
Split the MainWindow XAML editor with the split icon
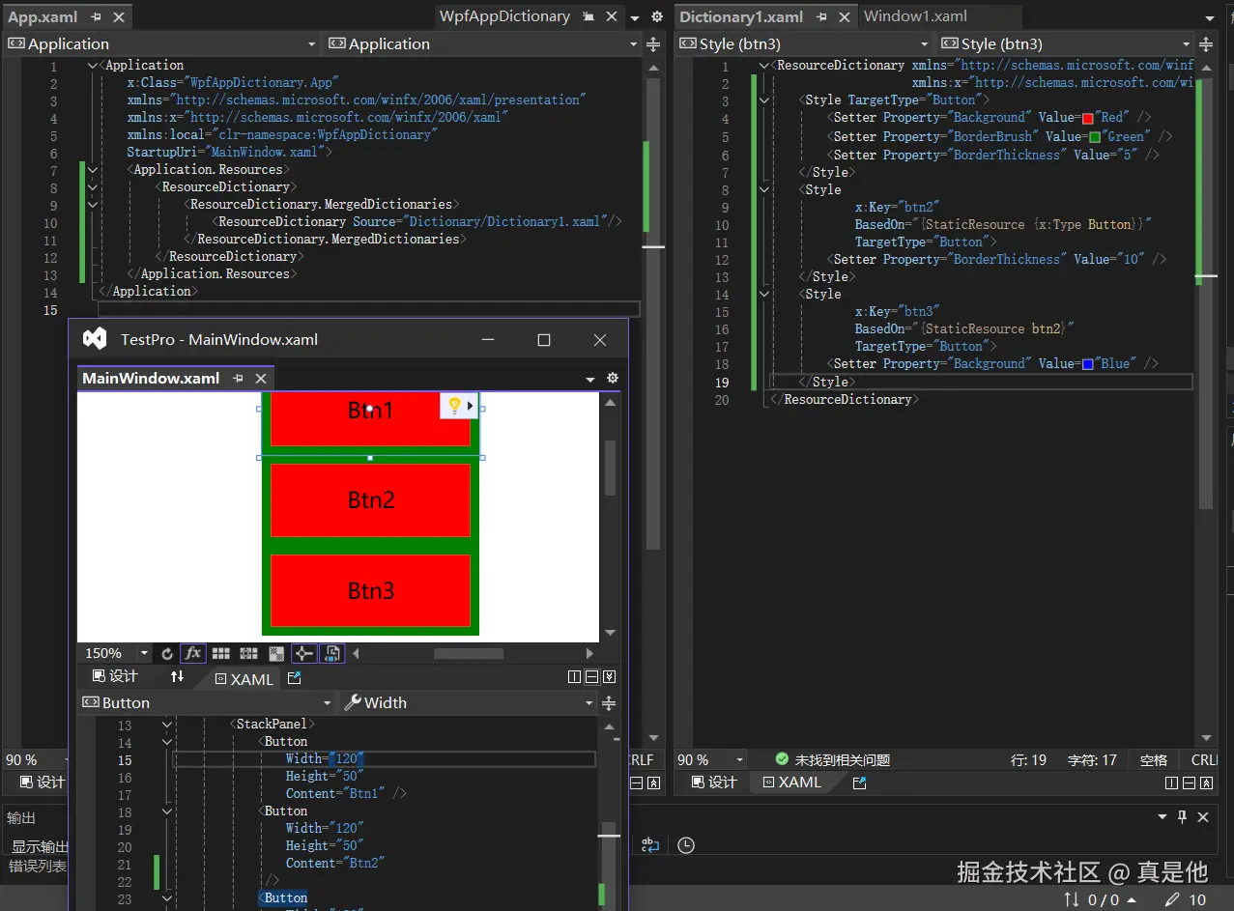(x=609, y=703)
